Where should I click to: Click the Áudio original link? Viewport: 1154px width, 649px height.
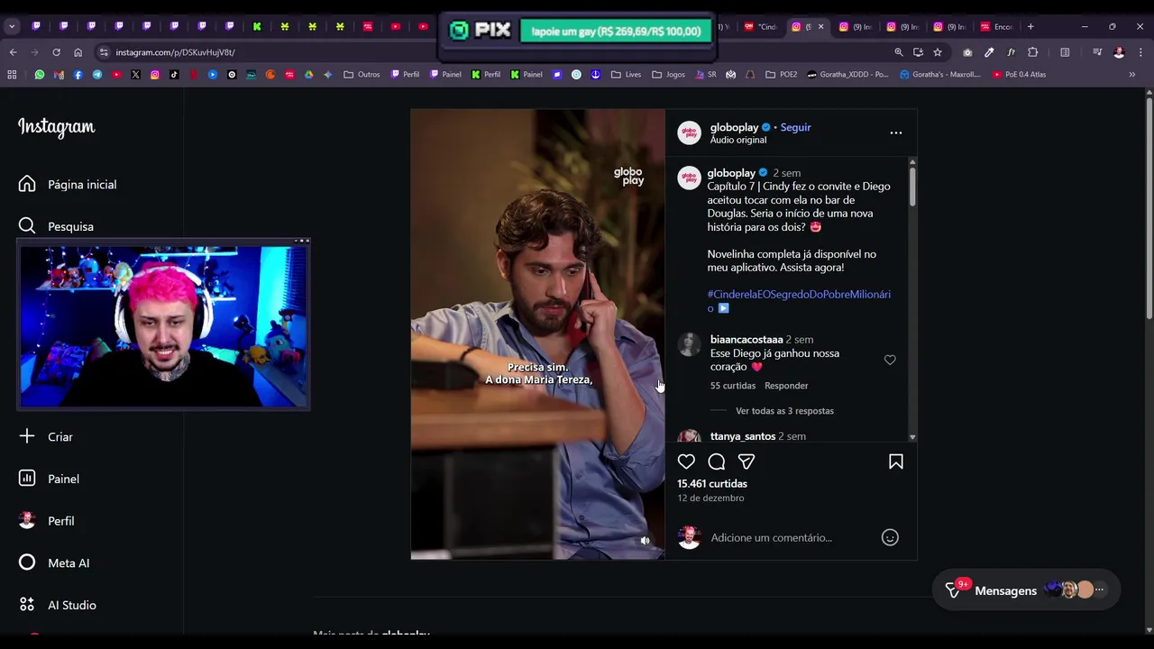[738, 140]
